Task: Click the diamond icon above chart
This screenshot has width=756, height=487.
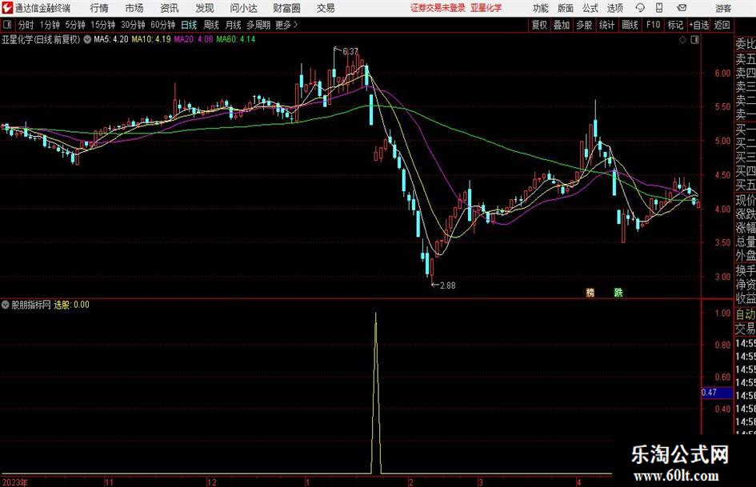Action: click(682, 40)
